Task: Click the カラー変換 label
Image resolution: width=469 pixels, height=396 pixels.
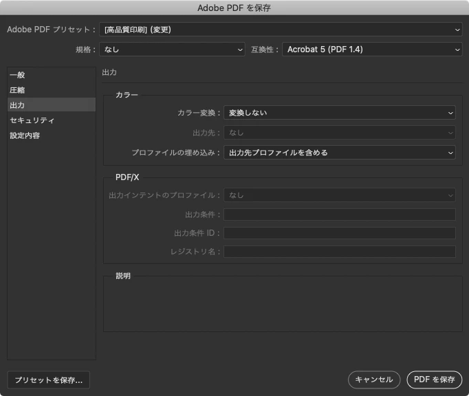Action: click(199, 113)
